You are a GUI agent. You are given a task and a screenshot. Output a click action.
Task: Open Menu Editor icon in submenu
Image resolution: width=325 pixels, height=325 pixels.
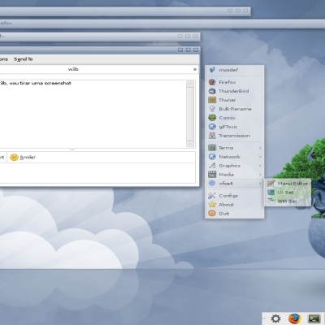point(271,184)
